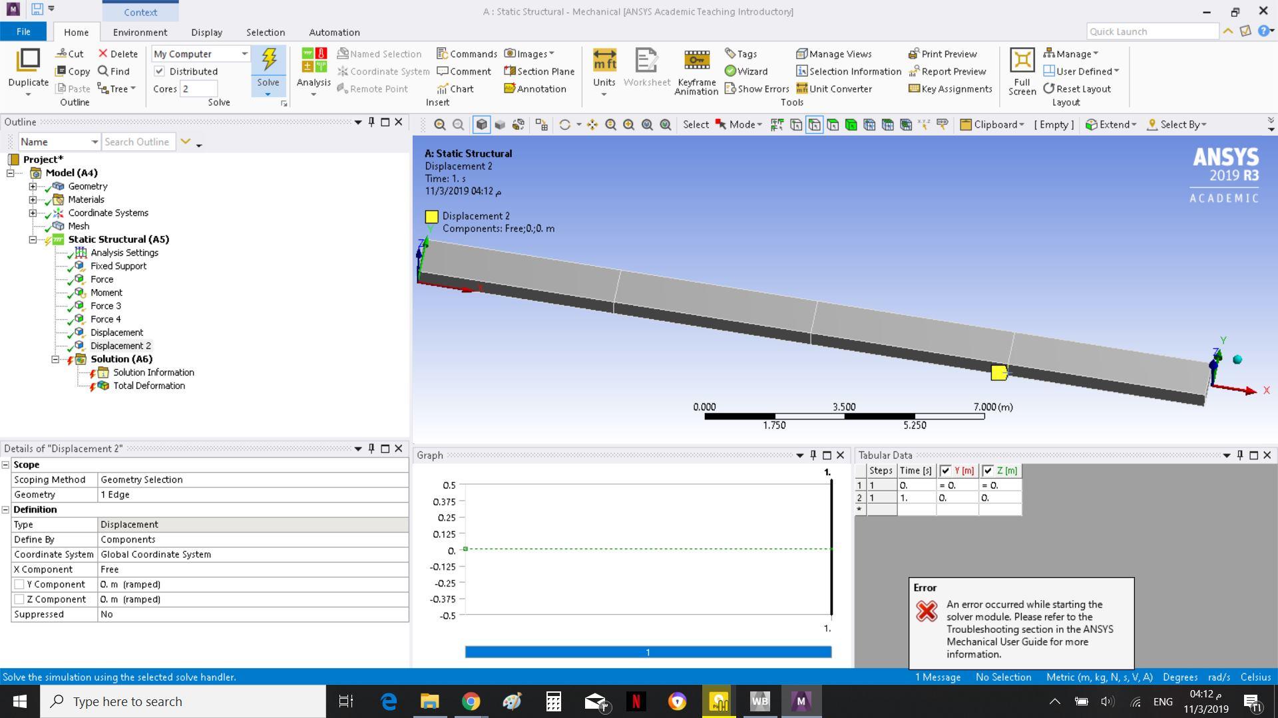Click the Find button

pyautogui.click(x=114, y=71)
